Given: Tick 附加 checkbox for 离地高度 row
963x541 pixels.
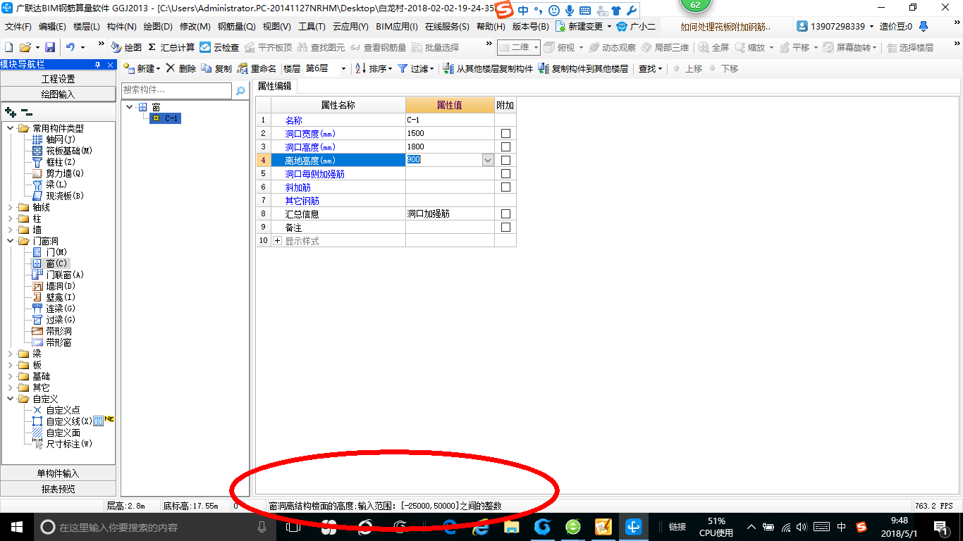Looking at the screenshot, I should [505, 160].
